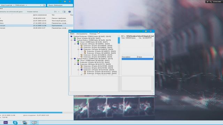This screenshot has width=223, height=125.
Task: Click the Extension (0 bytes @ 0x101B8) icon
Action: click(x=85, y=73)
